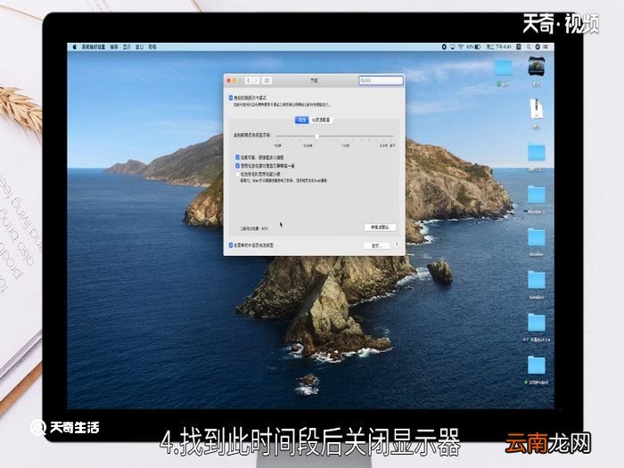Click the preferences search field
The height and width of the screenshot is (468, 624).
coord(381,80)
